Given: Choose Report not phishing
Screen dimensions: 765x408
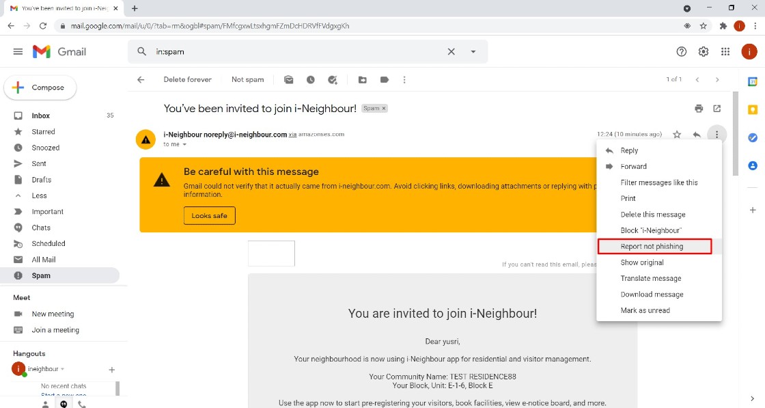Looking at the screenshot, I should click(x=659, y=247).
